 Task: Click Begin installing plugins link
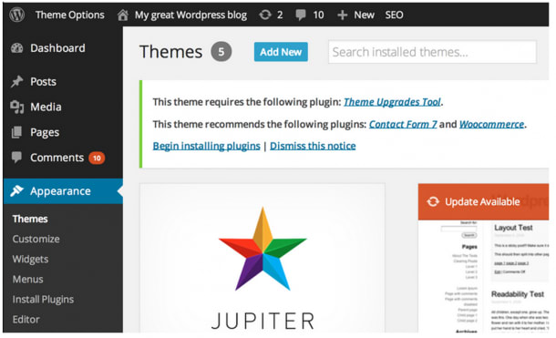(x=206, y=146)
